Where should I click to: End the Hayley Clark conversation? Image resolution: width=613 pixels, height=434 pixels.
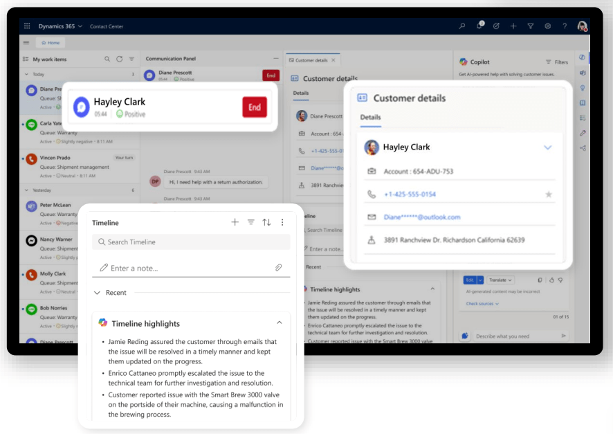pos(255,107)
